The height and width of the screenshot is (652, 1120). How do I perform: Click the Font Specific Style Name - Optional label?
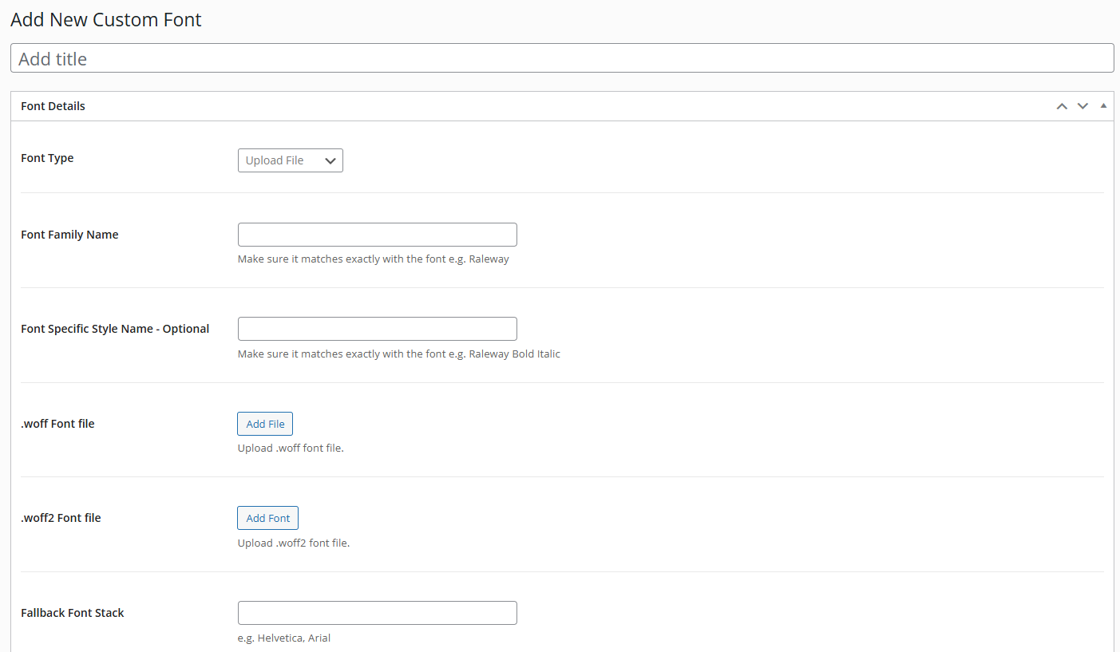[115, 329]
